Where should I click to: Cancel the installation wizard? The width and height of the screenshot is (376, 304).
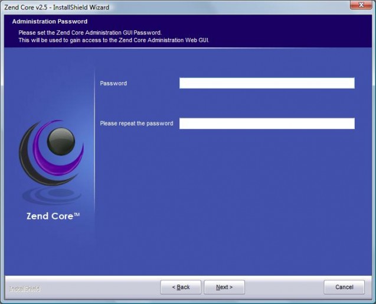(x=344, y=287)
